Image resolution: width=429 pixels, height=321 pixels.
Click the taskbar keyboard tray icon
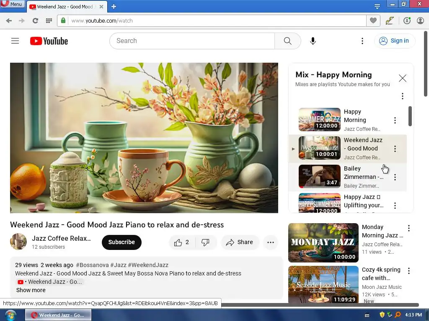[367, 315]
